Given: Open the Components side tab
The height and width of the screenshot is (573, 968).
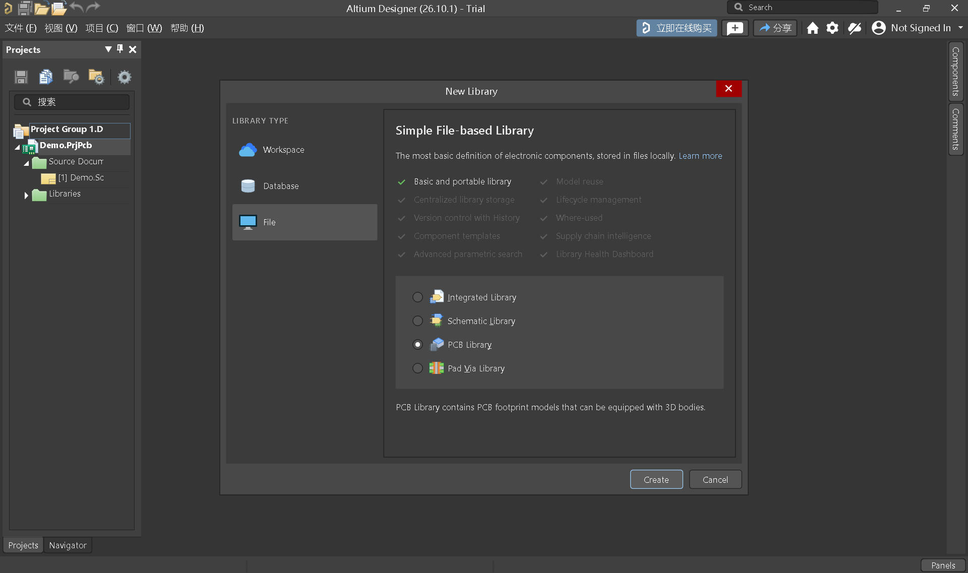Looking at the screenshot, I should click(956, 71).
